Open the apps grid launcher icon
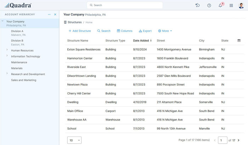248x145 pixels. click(x=231, y=5)
